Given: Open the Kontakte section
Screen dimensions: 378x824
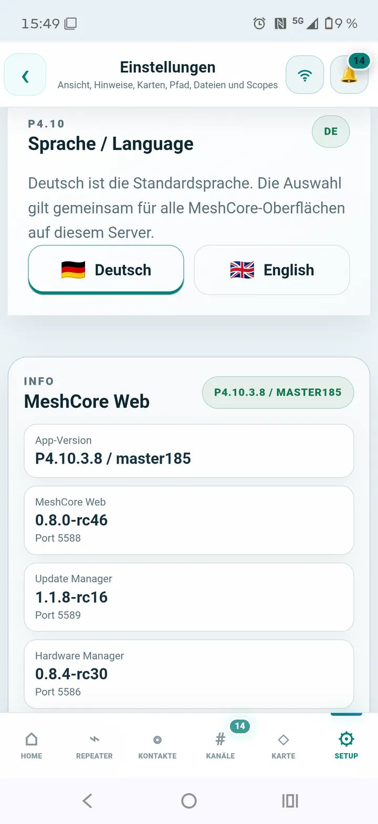Looking at the screenshot, I should 157,746.
